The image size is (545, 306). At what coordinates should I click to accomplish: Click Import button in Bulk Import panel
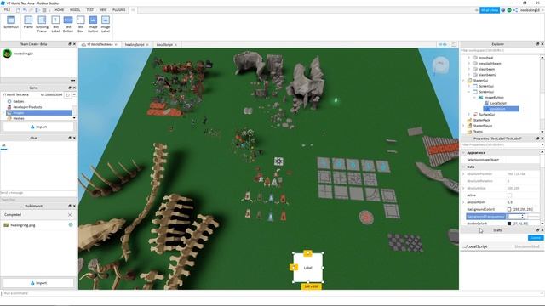pos(38,283)
